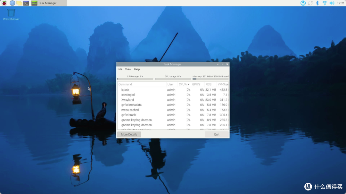Sort processes by the VM-Size column
Screen dimensions: 346x194
pos(223,84)
